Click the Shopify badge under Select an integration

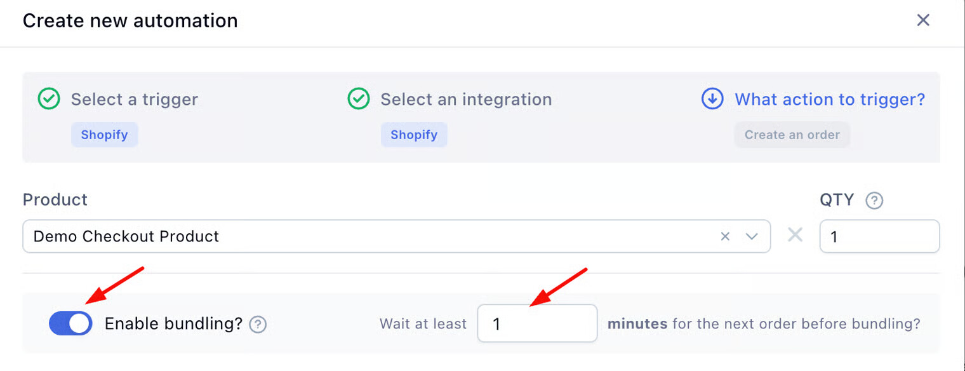414,135
